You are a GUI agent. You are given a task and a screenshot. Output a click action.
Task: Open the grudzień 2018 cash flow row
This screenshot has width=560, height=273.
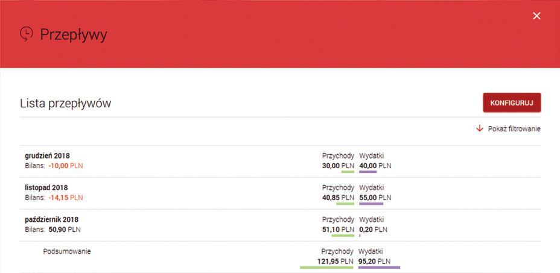[x=280, y=162]
